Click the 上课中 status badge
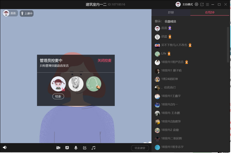 [26, 14]
